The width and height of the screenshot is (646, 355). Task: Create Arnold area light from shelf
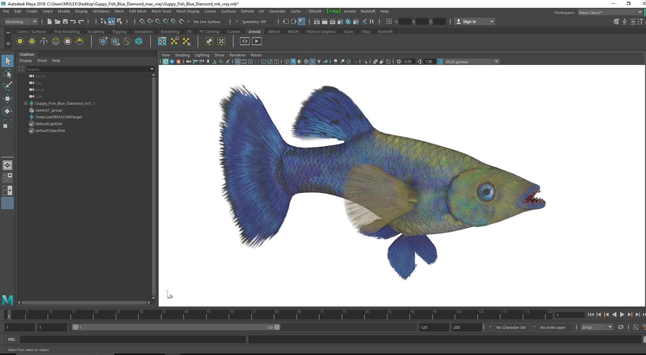click(x=20, y=41)
